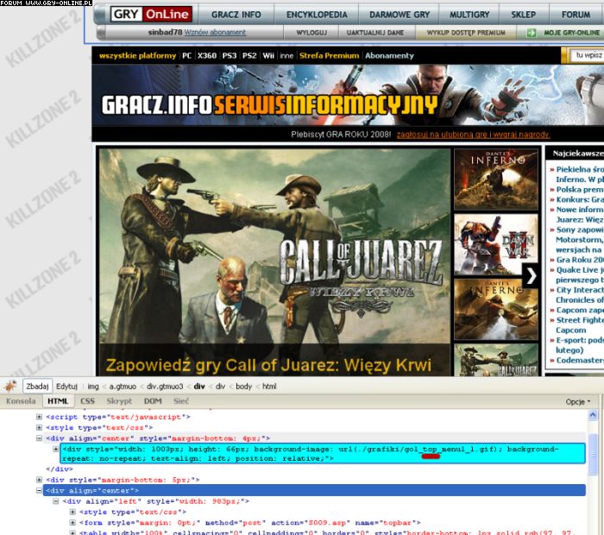Image resolution: width=604 pixels, height=535 pixels.
Task: Open the Opcje dropdown menu
Action: (577, 402)
